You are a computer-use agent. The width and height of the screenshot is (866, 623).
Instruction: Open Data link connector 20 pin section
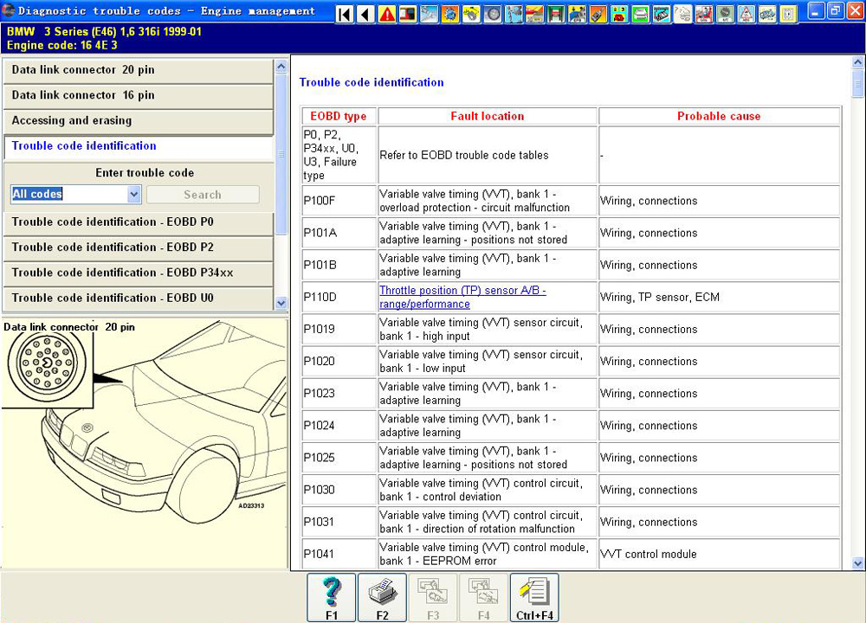tap(138, 70)
